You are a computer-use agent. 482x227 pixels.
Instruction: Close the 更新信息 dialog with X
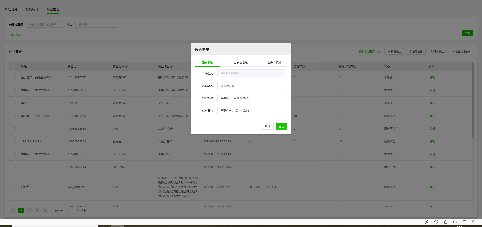coord(285,49)
